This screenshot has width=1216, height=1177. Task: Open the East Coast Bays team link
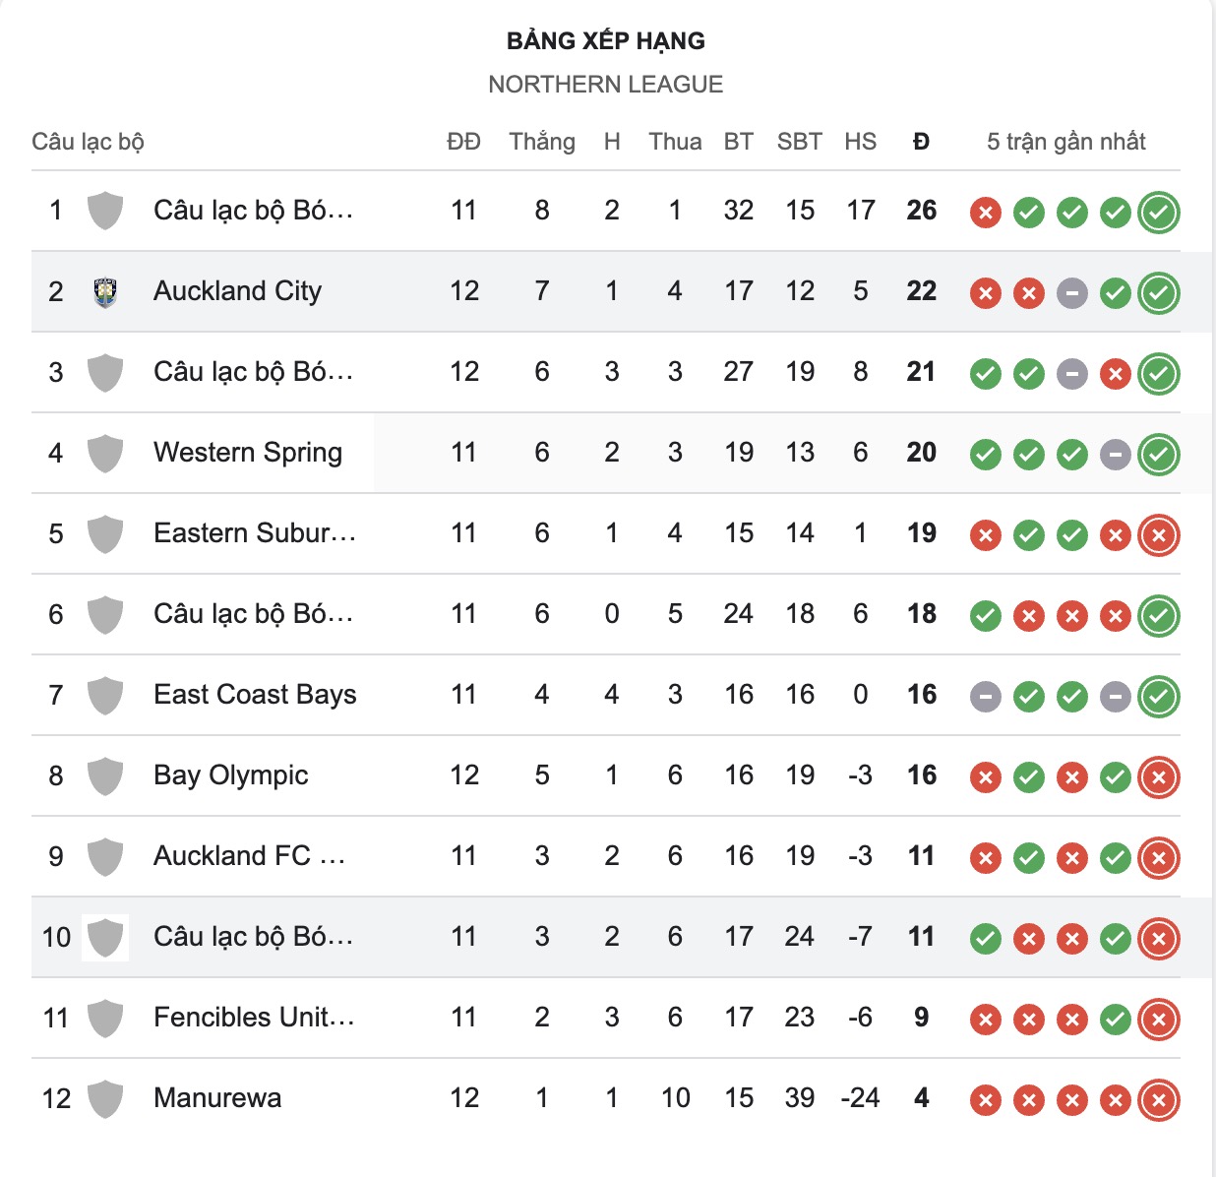pyautogui.click(x=255, y=695)
